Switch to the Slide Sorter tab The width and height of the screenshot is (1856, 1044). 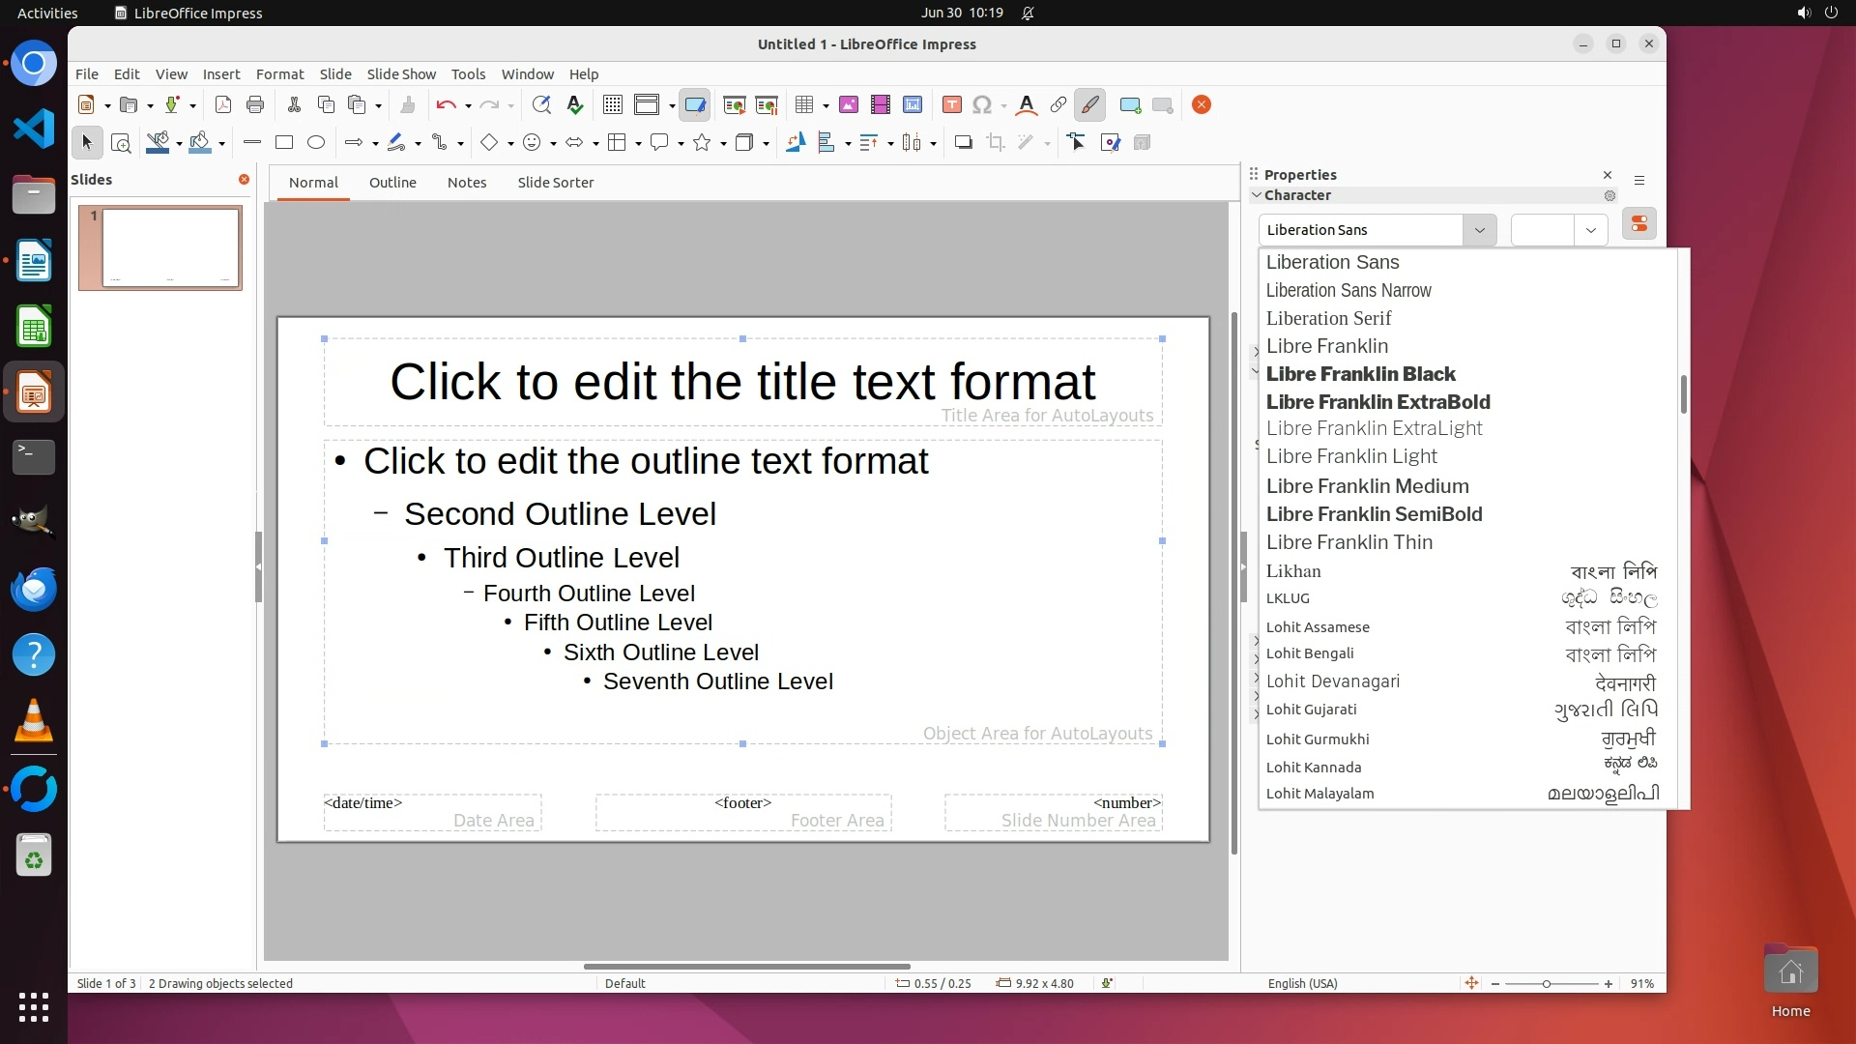pyautogui.click(x=555, y=183)
